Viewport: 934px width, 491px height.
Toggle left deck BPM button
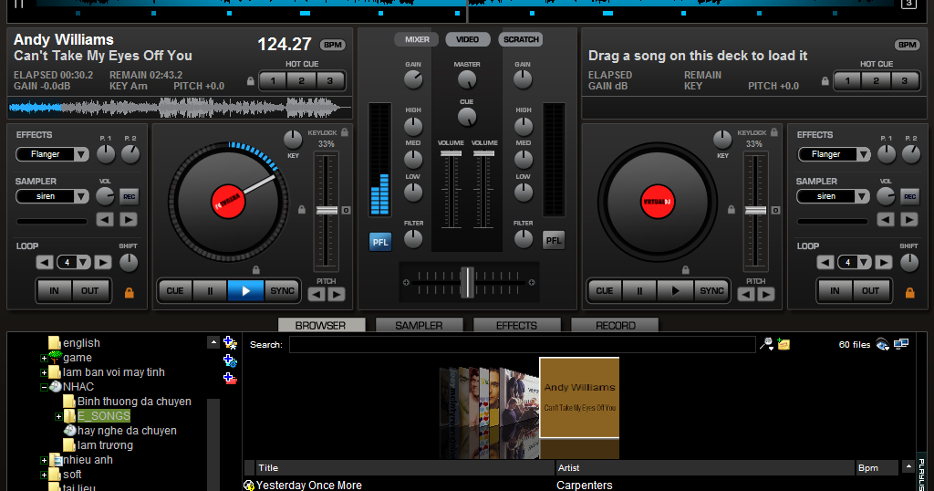pyautogui.click(x=332, y=45)
